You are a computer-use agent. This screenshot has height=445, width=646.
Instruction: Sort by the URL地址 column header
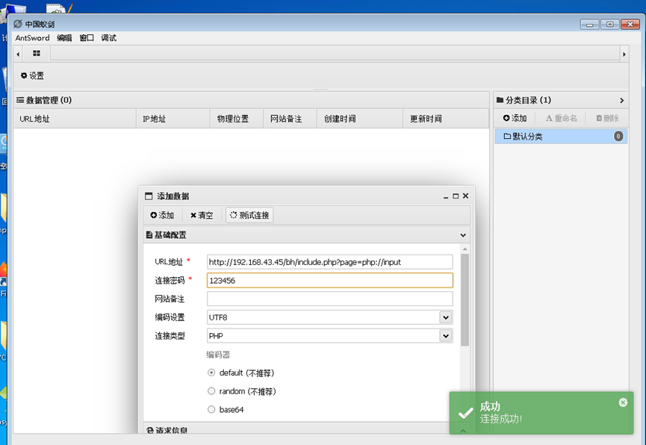75,119
